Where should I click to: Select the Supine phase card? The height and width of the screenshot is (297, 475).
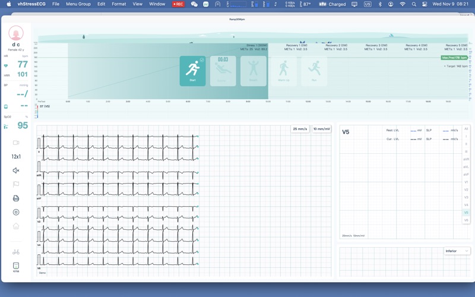tap(223, 71)
